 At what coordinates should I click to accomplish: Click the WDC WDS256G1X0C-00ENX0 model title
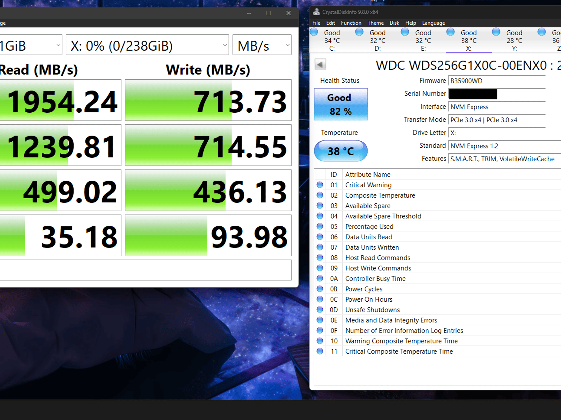pyautogui.click(x=468, y=66)
